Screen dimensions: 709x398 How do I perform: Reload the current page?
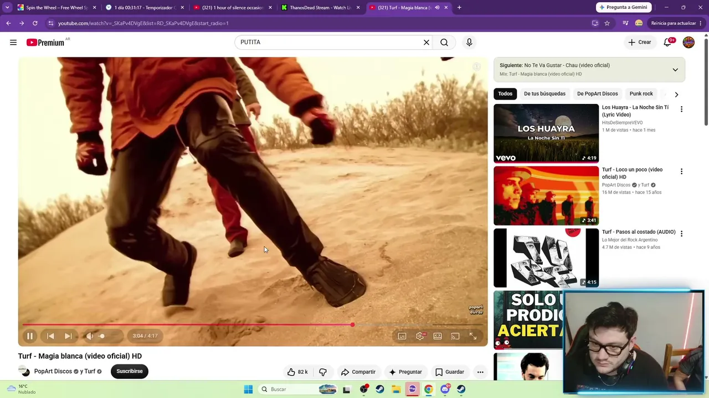tap(35, 23)
